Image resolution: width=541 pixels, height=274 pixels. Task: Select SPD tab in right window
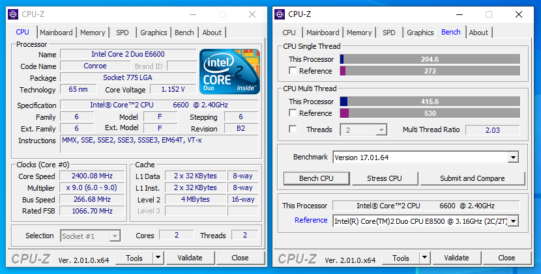(389, 33)
